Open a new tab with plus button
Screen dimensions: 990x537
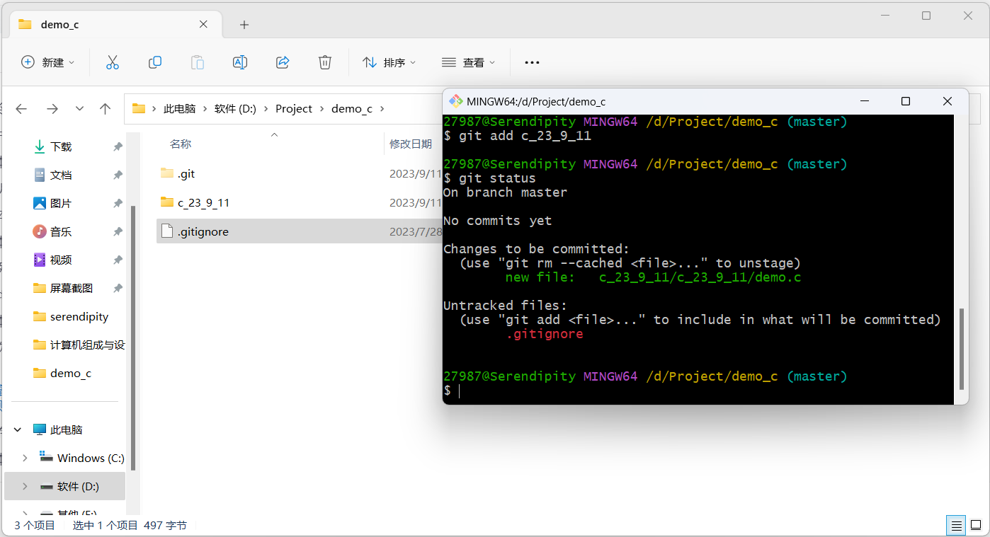[244, 25]
